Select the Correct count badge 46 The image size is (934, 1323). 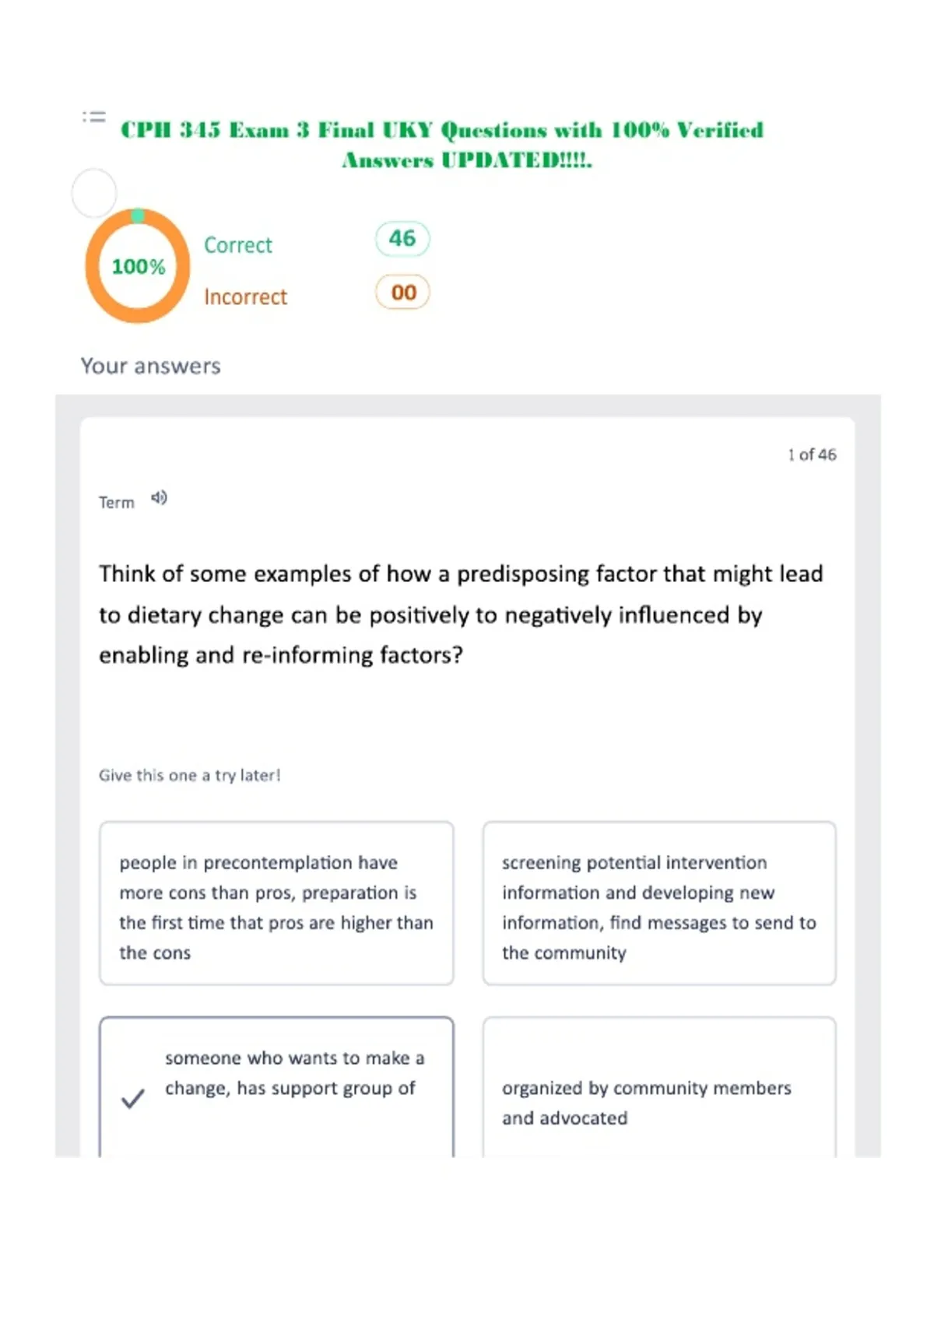(x=402, y=238)
